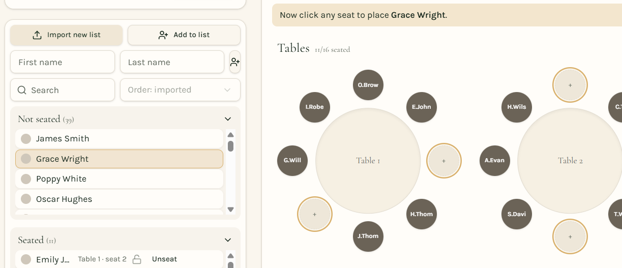Click the person-plus icon in Add to list
Image resolution: width=622 pixels, height=268 pixels.
point(163,35)
